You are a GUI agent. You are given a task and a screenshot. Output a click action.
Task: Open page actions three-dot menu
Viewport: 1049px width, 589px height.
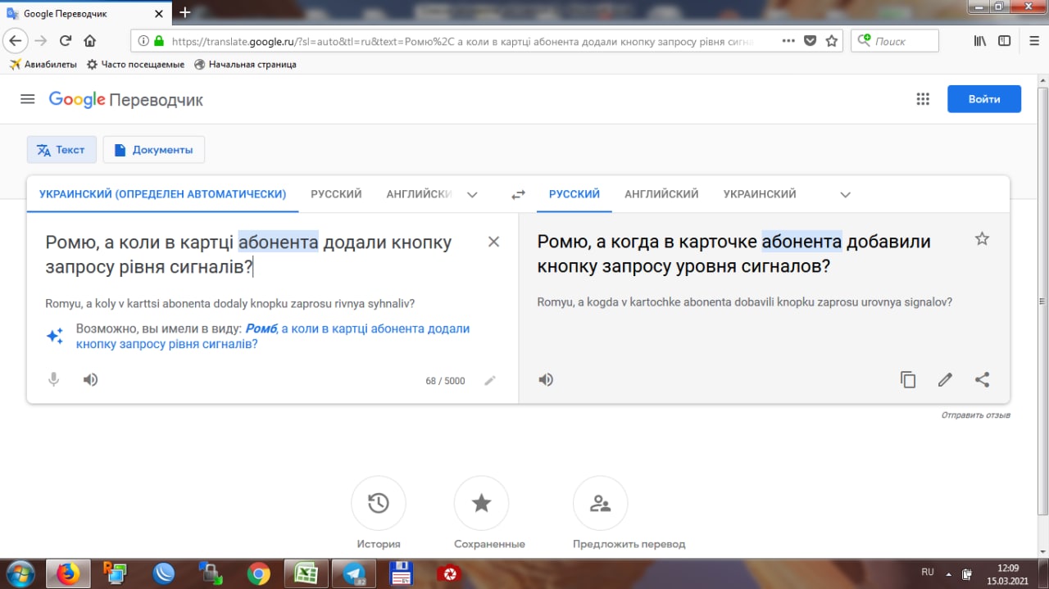tap(788, 41)
